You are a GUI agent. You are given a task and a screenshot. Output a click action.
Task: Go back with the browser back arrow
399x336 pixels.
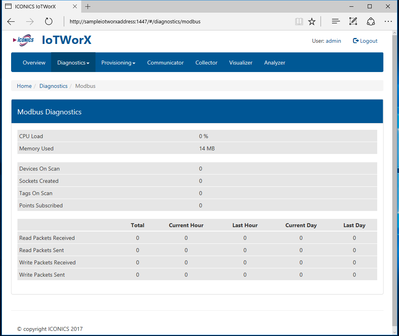tap(11, 22)
